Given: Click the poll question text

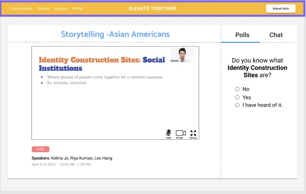Looking at the screenshot, I should (x=257, y=68).
